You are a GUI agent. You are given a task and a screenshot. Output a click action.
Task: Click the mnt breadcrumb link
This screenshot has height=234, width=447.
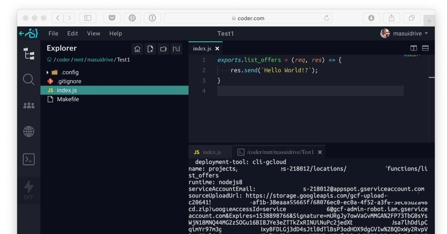pos(79,60)
